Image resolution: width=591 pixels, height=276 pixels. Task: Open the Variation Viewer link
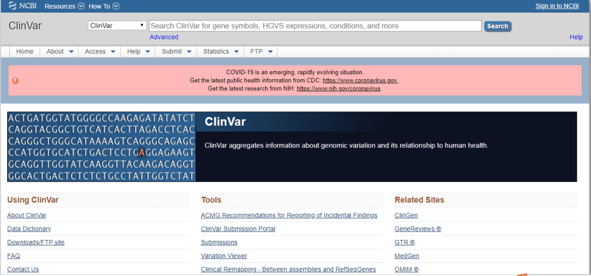point(224,256)
